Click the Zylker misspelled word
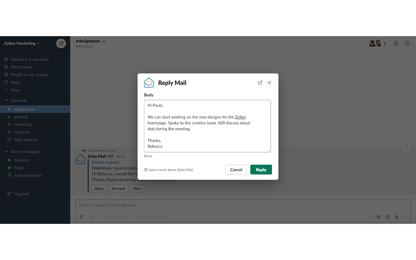This screenshot has width=416, height=260. tap(240, 117)
